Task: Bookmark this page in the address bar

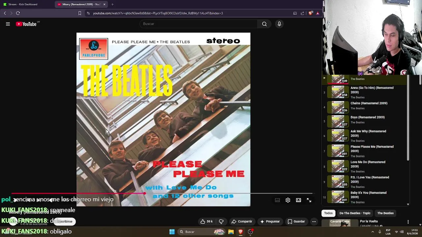Action: click(x=79, y=13)
